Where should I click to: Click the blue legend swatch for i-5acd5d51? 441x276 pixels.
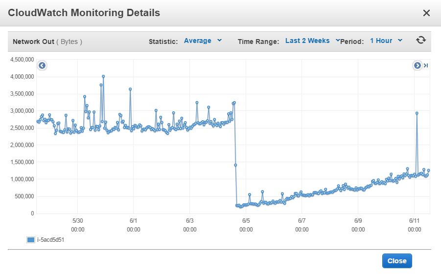coord(31,240)
